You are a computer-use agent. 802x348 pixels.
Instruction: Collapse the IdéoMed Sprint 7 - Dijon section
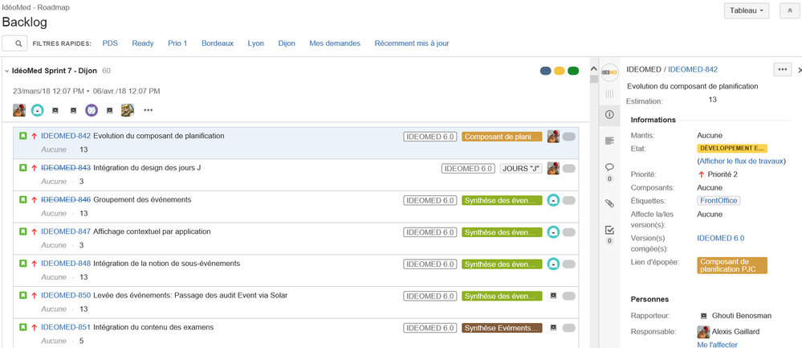click(x=7, y=72)
